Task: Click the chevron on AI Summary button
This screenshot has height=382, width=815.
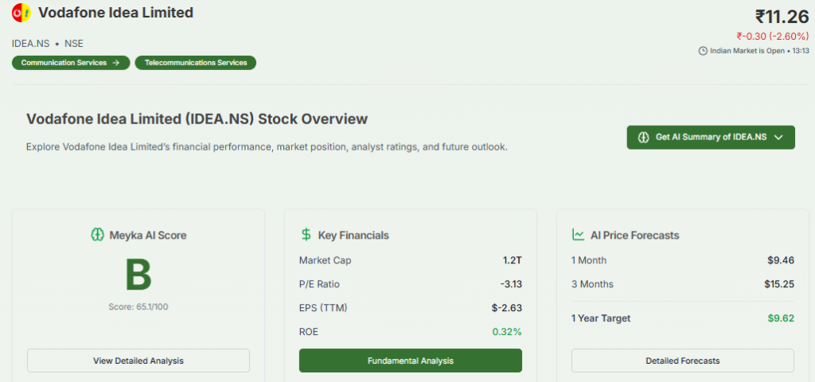Action: pos(778,137)
